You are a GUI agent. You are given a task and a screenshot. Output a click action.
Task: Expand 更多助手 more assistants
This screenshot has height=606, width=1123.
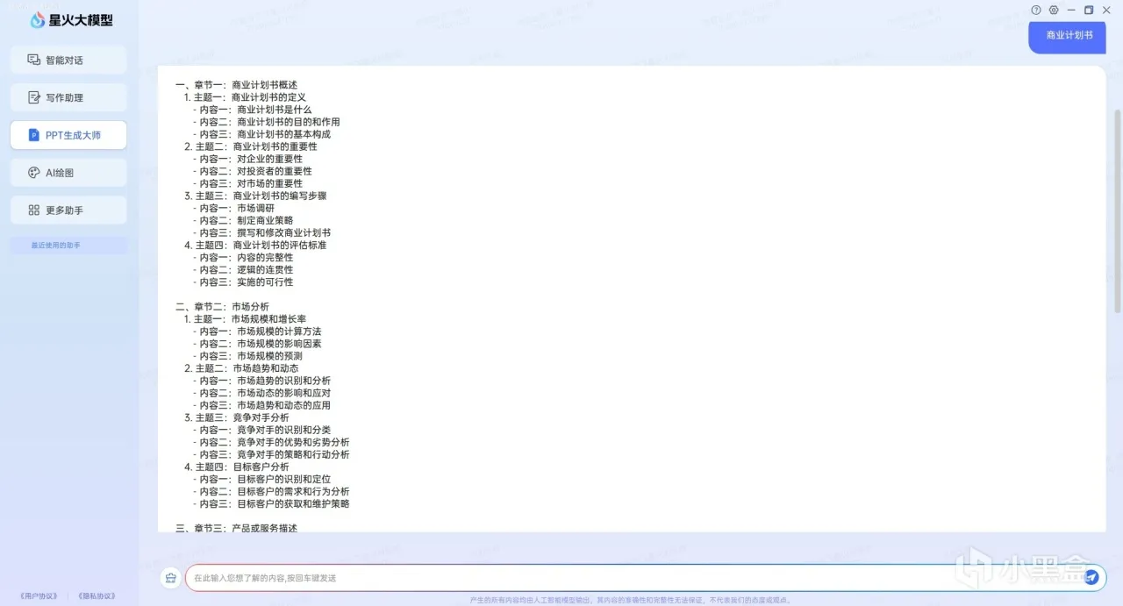click(68, 210)
